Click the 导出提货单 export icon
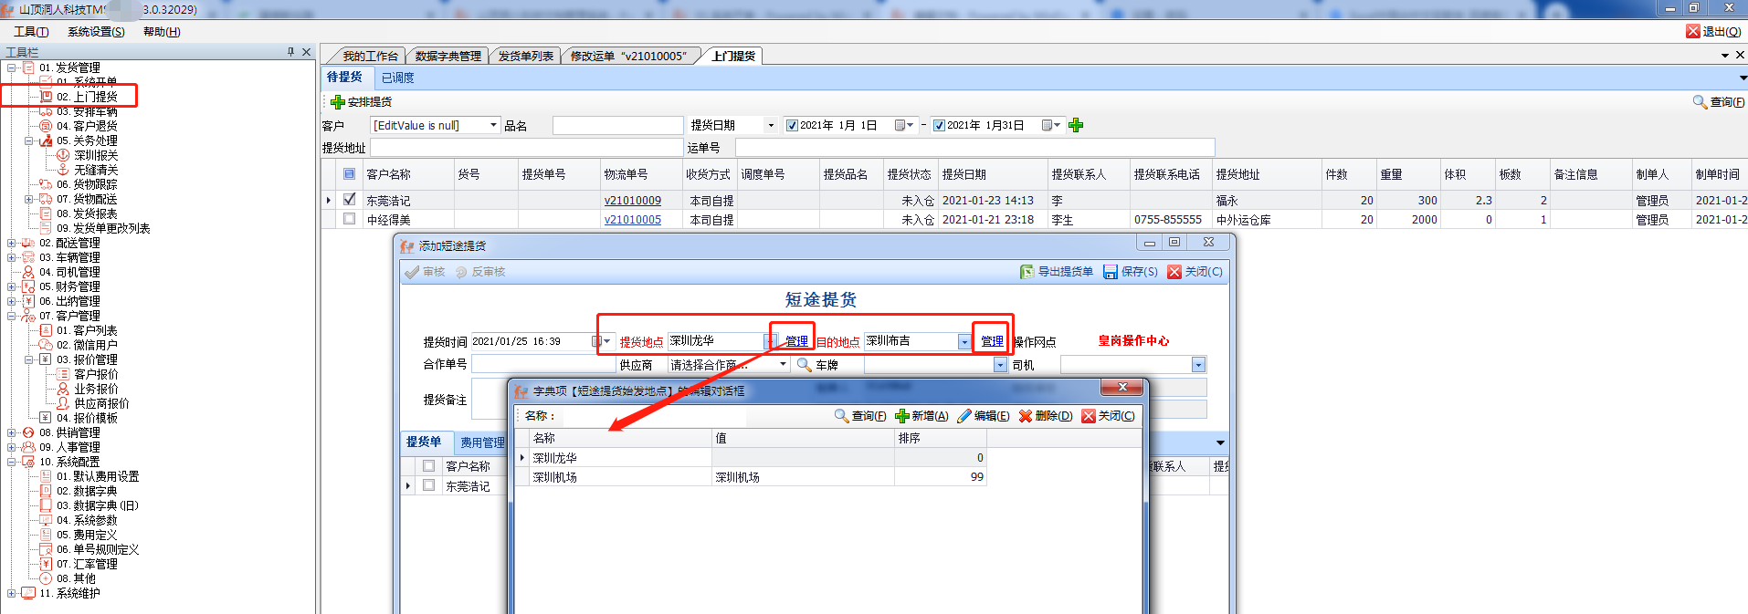 [1027, 272]
